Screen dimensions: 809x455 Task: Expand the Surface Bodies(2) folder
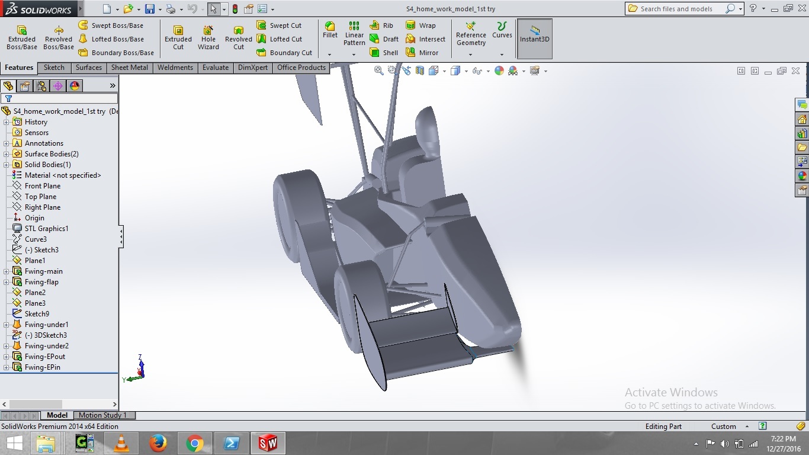(7, 154)
